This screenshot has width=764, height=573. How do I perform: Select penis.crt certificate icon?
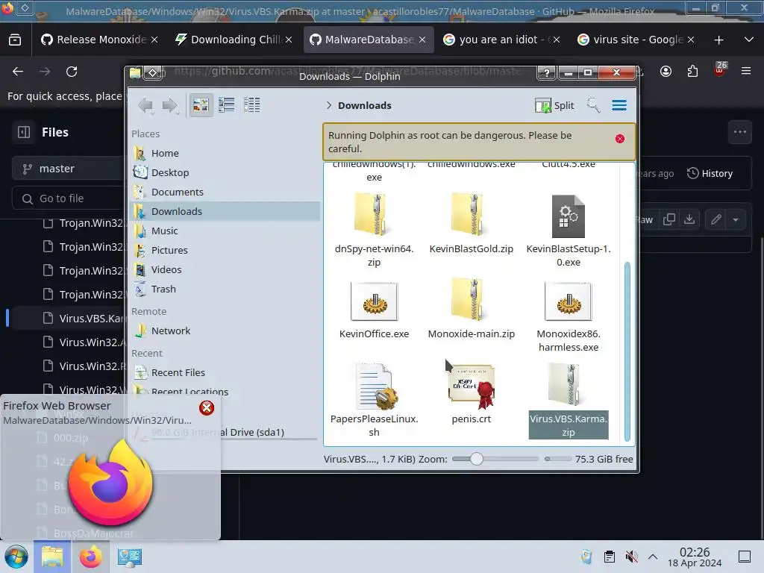coord(472,386)
